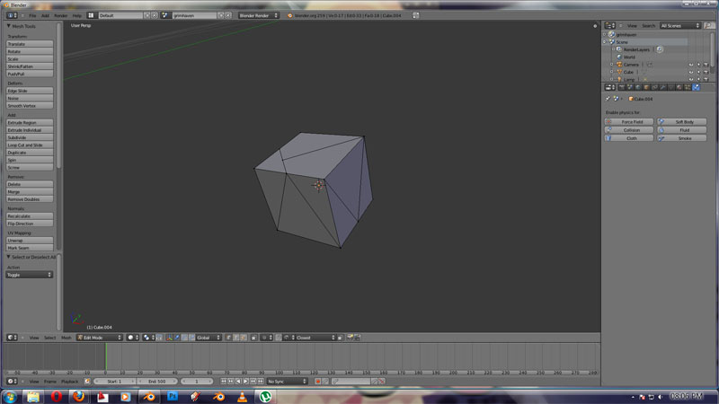Open the Closest snap target dropdown

tap(315, 338)
